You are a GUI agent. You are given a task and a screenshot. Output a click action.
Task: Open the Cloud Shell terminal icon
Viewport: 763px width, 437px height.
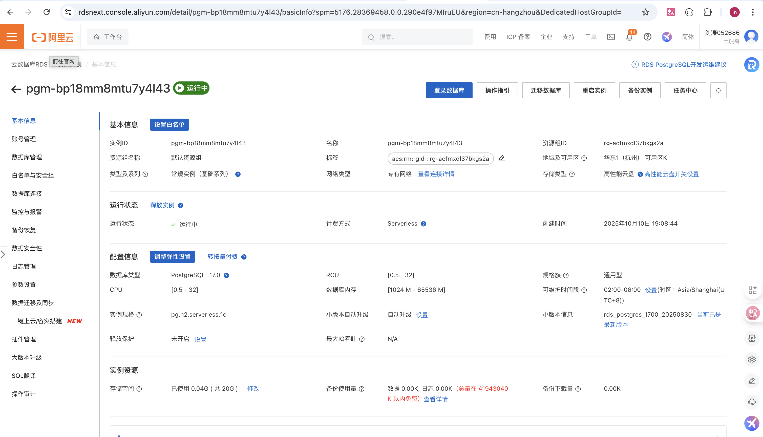tap(611, 37)
